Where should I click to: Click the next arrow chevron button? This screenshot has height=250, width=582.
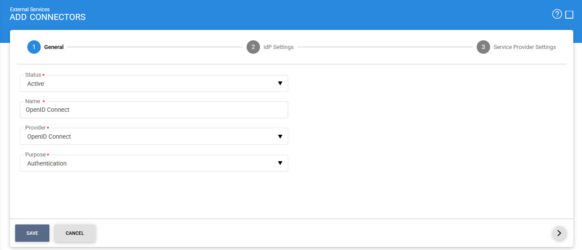[x=559, y=233]
